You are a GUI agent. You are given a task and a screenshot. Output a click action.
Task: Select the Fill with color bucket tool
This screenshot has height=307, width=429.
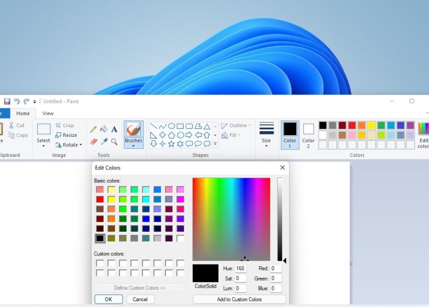tap(104, 129)
